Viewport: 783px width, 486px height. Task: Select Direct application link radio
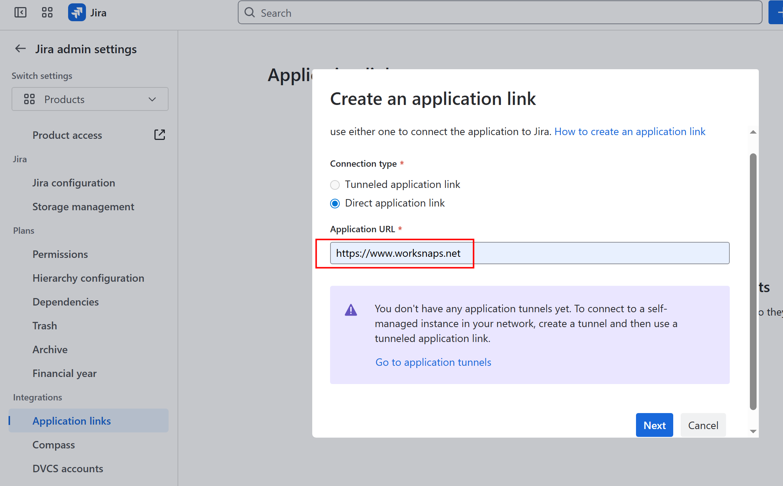coord(335,203)
